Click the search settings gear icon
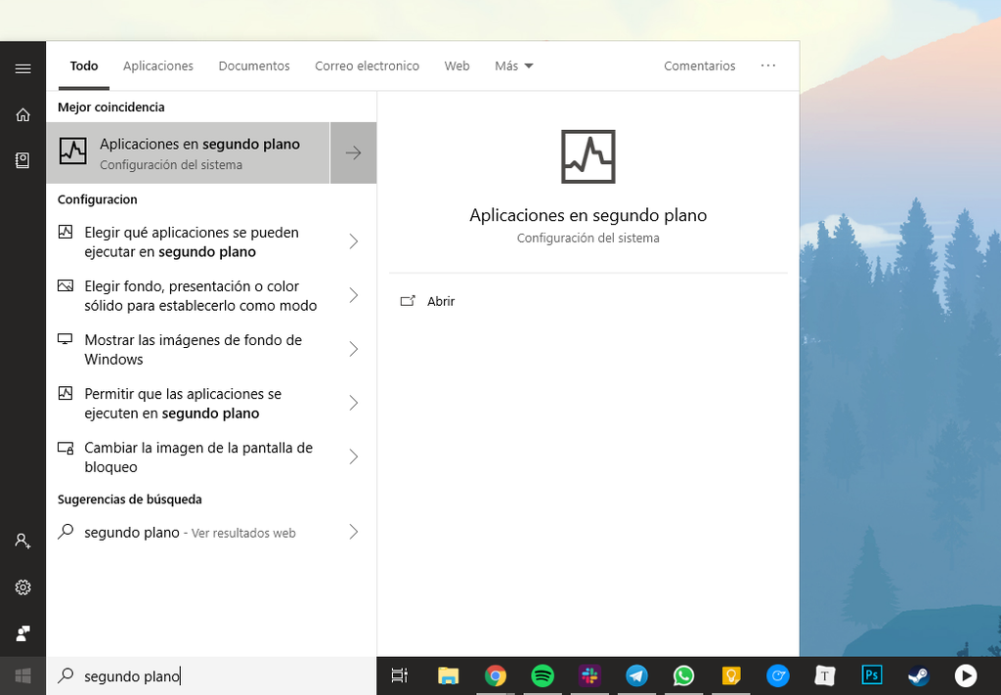This screenshot has height=695, width=1001. point(22,587)
